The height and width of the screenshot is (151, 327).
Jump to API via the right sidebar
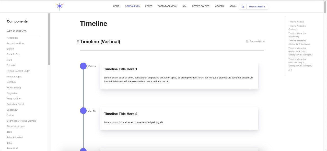[290, 70]
